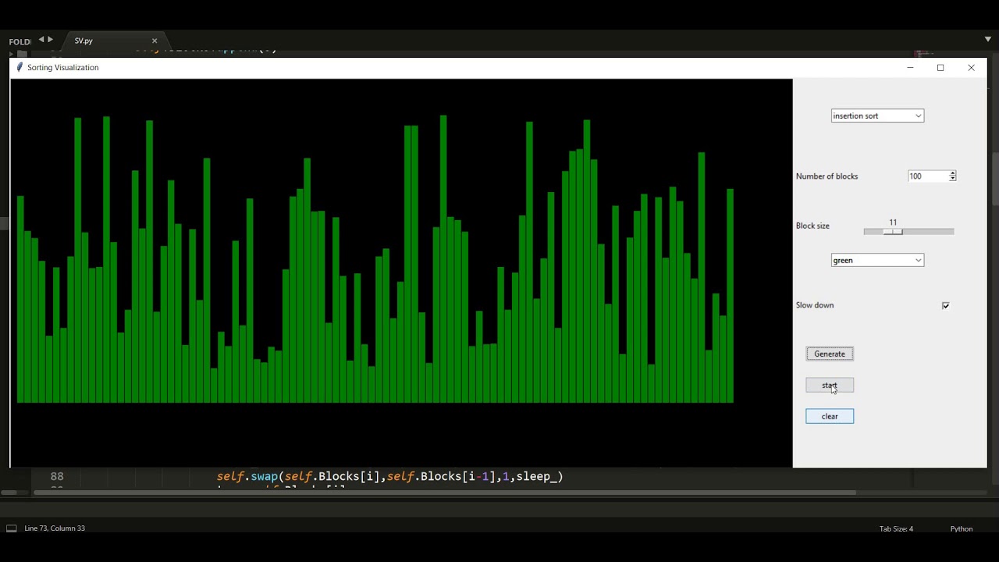This screenshot has width=999, height=562.
Task: Click line number 88 in editor gutter
Action: (x=57, y=476)
